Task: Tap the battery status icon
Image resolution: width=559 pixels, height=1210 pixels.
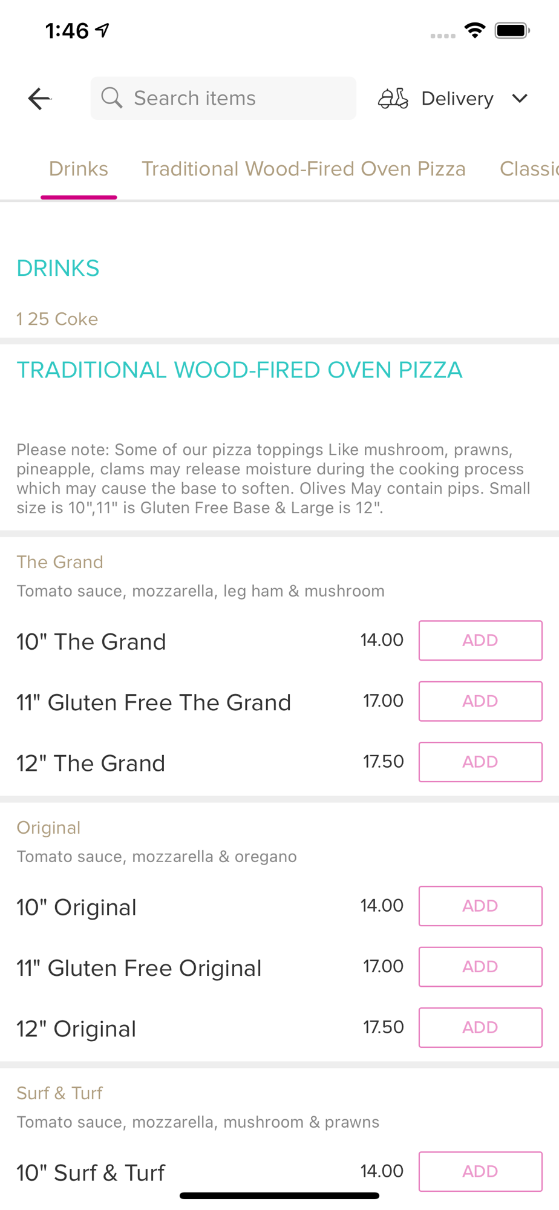Action: click(x=512, y=30)
